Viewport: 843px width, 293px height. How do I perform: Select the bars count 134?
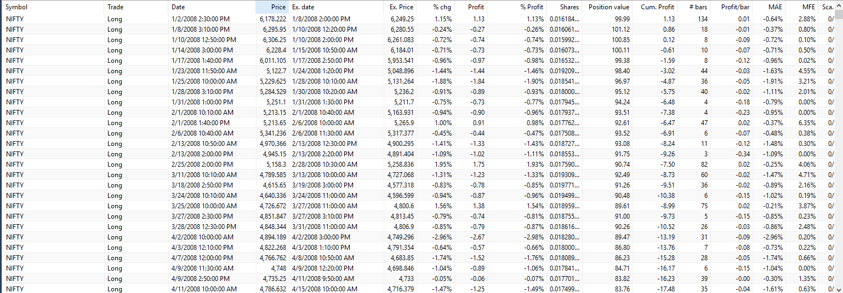click(703, 19)
